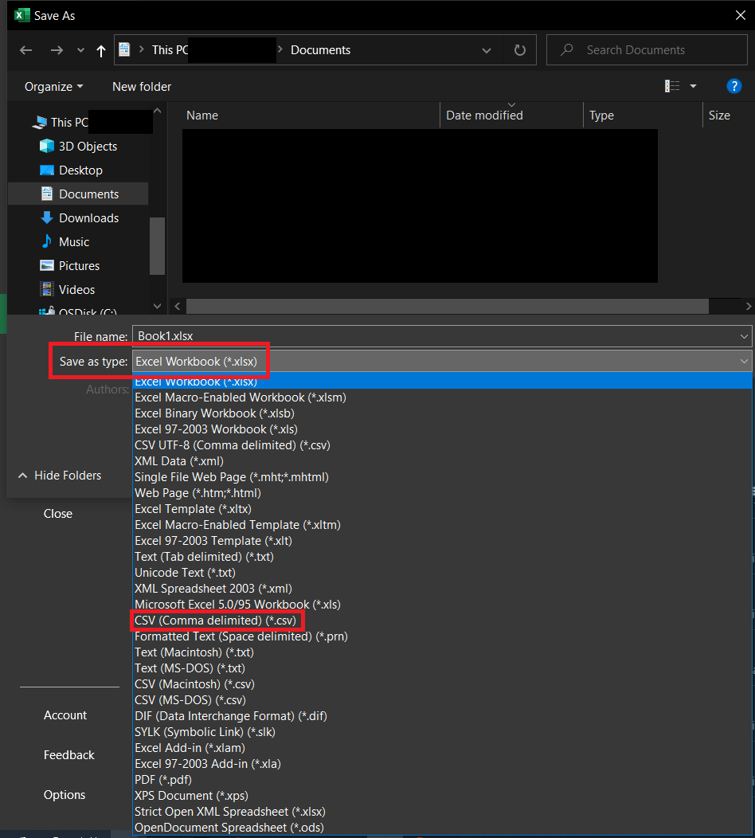The image size is (755, 838).
Task: Create a New folder
Action: tap(142, 87)
